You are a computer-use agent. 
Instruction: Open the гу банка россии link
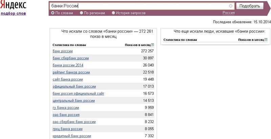tap(66, 108)
